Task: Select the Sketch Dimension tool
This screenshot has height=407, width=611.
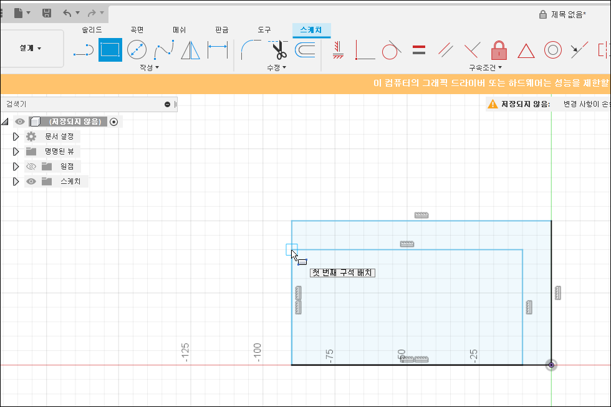Action: [x=218, y=50]
